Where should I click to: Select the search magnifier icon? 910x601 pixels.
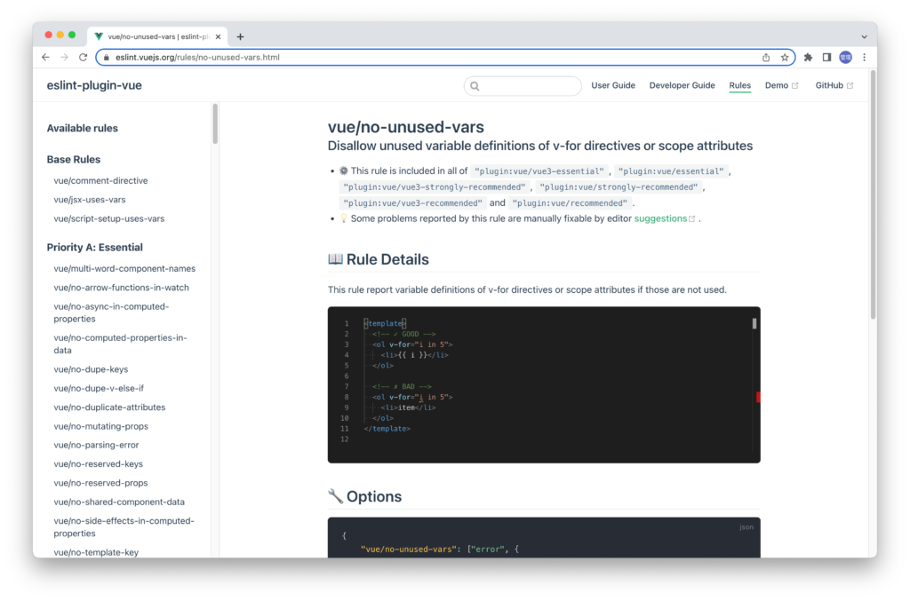(x=475, y=85)
